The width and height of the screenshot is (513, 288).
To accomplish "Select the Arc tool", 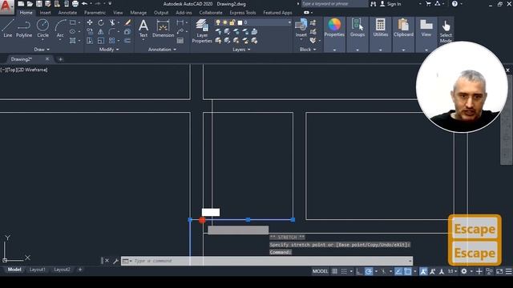I will coord(60,29).
